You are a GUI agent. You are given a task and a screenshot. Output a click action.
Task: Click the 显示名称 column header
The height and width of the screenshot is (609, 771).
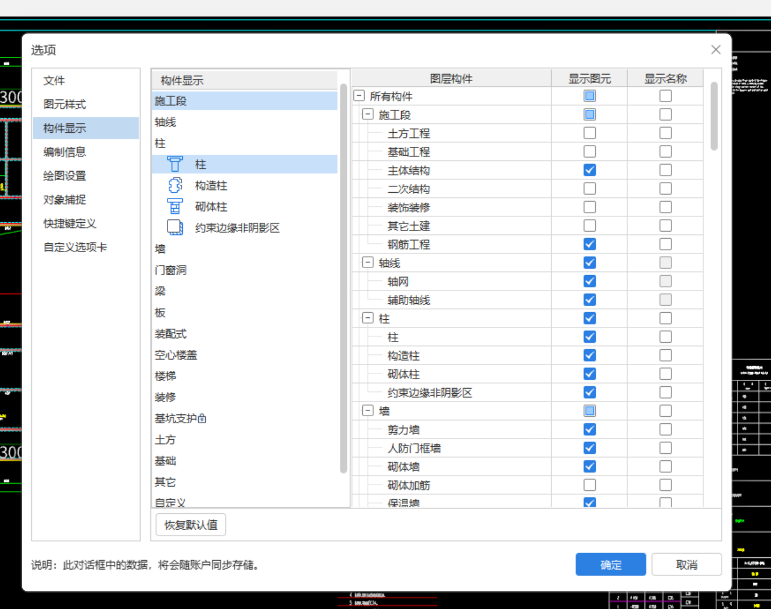[665, 78]
